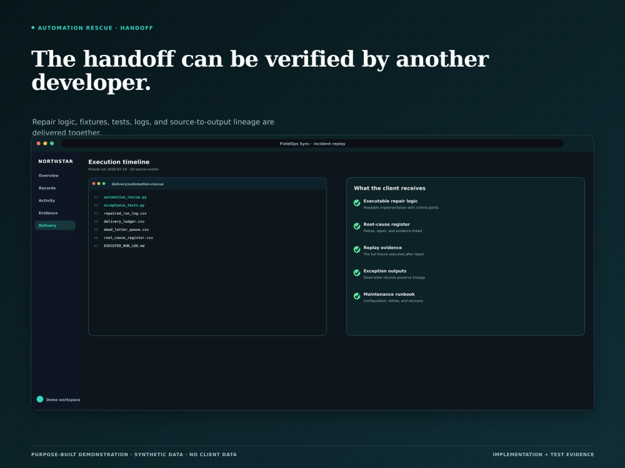Click the IMPLEMENTATION + TEST EVIDENCE footer text
The image size is (625, 468).
click(x=543, y=454)
